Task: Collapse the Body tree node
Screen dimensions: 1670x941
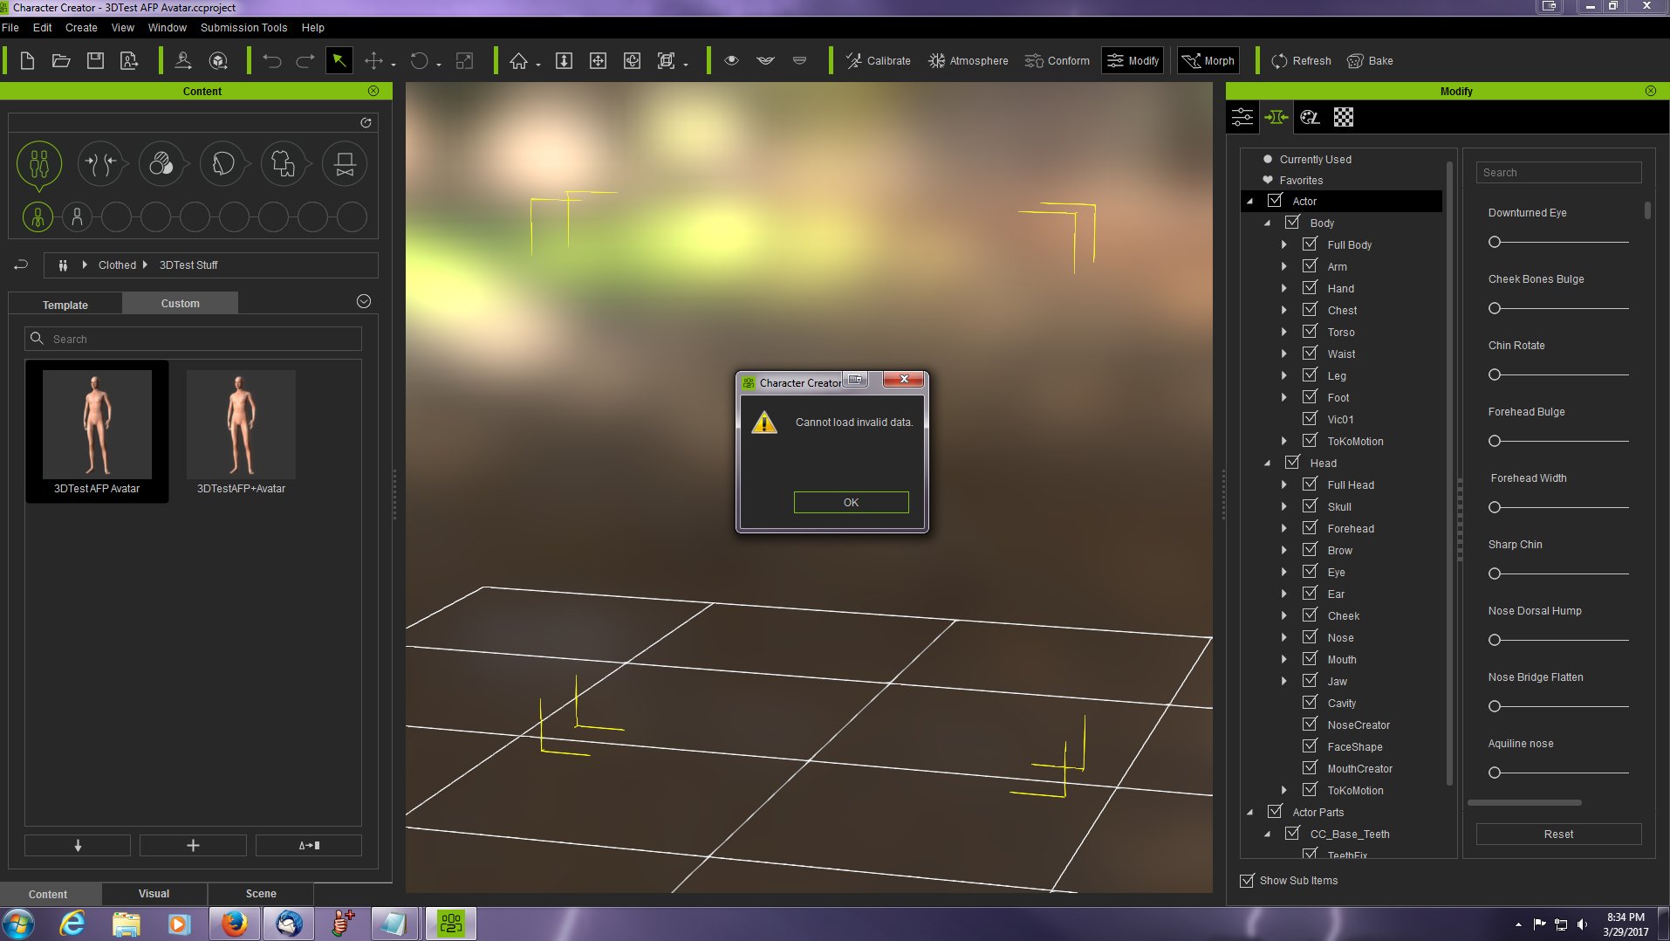Action: (1267, 223)
